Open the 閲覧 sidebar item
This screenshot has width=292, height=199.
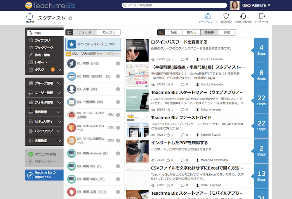click(x=45, y=33)
